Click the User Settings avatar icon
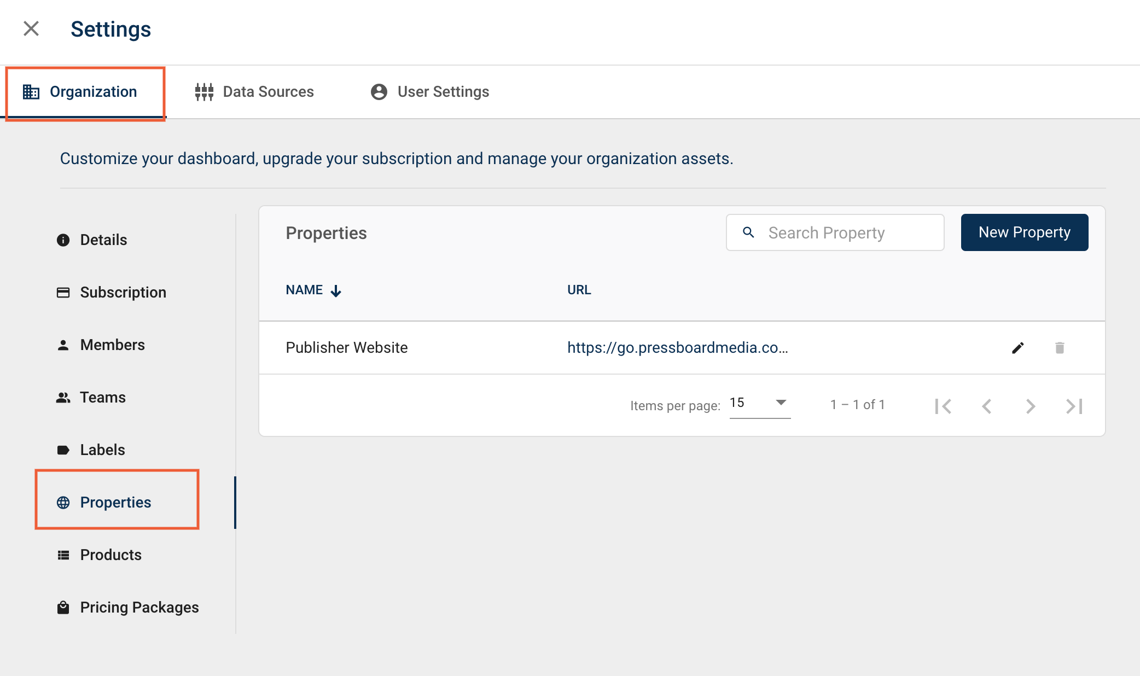Screen dimensions: 1140x676 (x=379, y=92)
